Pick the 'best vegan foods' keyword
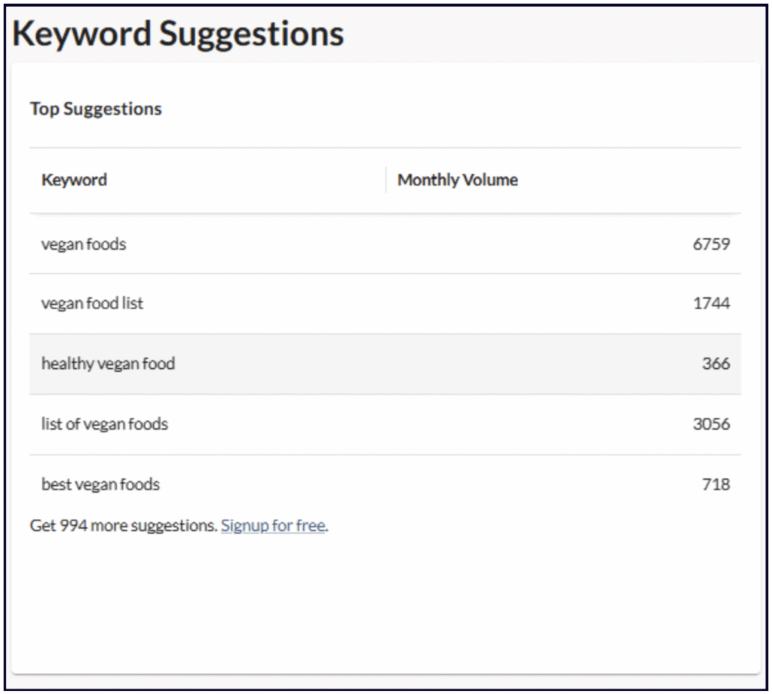The image size is (772, 694). [100, 484]
